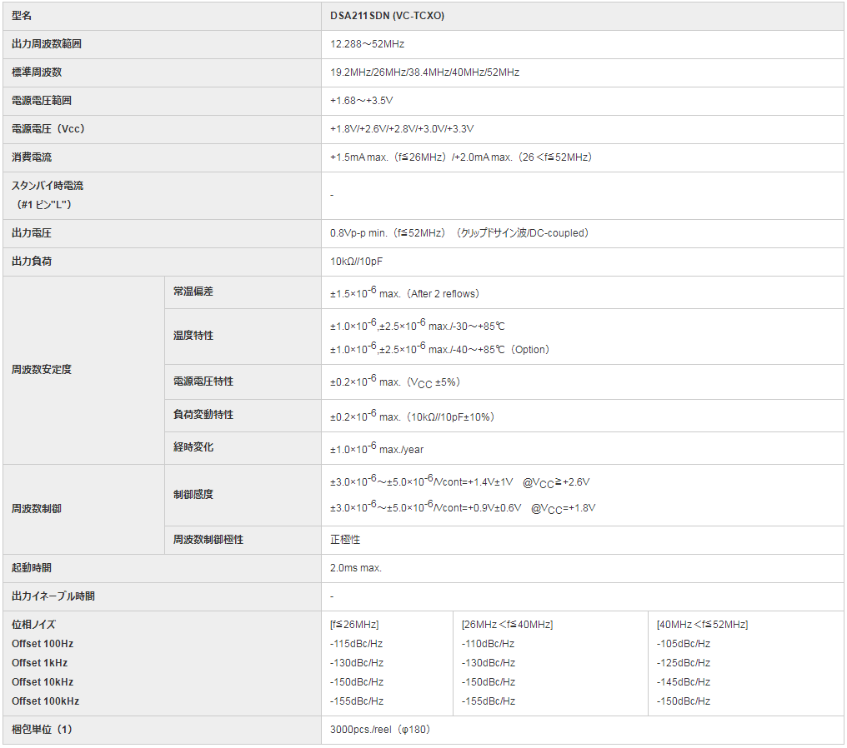Select the 温度特性 sub-row label

coord(193,336)
